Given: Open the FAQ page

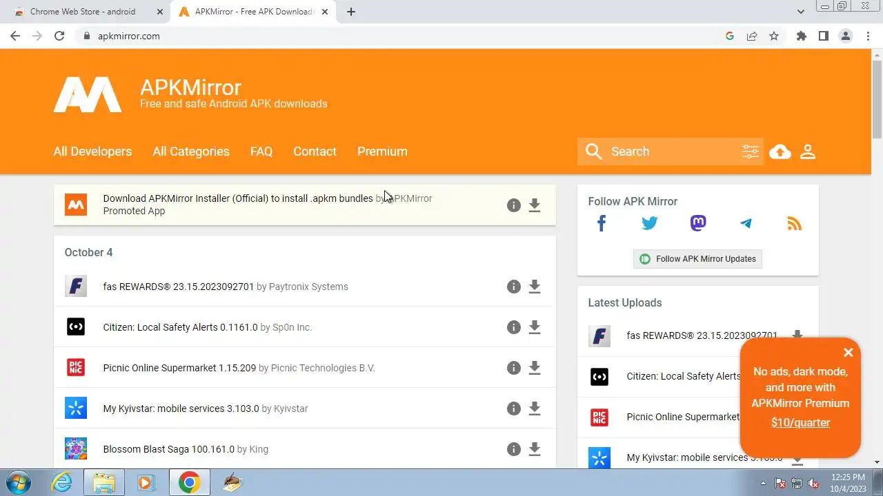Looking at the screenshot, I should coord(261,152).
